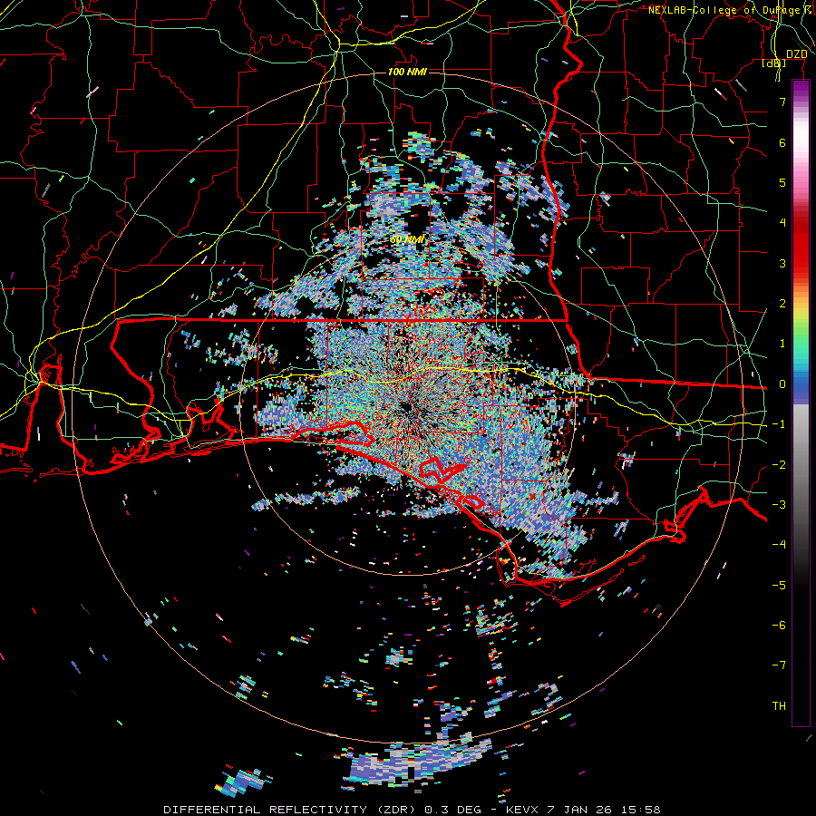Select the 0 value on the color scale

tap(782, 384)
